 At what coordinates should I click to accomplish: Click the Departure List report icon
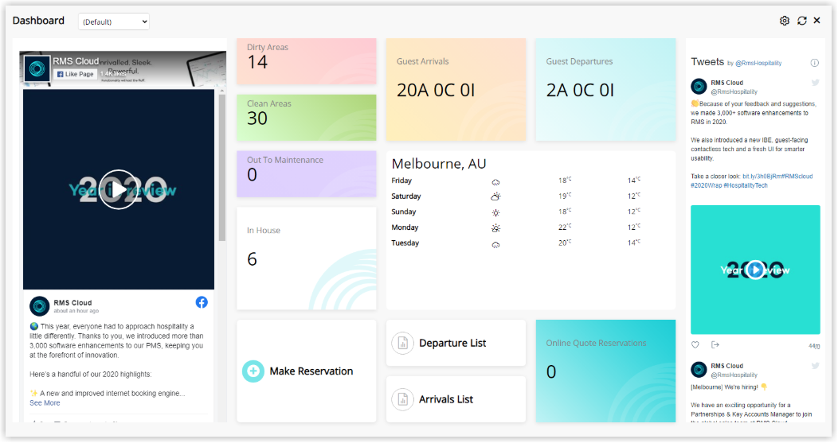tap(403, 344)
